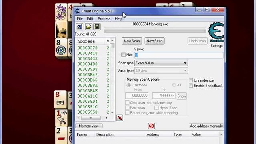The height and width of the screenshot is (144, 256).
Task: Select the Usermode radio button
Action: 129,85
